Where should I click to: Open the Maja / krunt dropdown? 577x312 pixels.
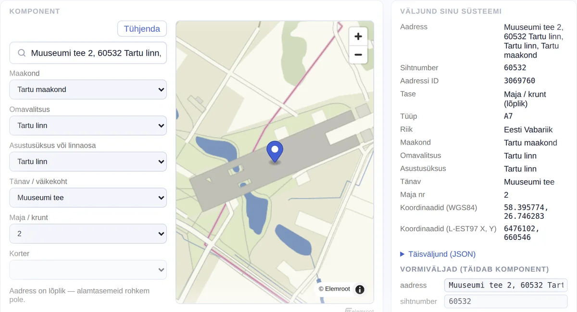[88, 234]
